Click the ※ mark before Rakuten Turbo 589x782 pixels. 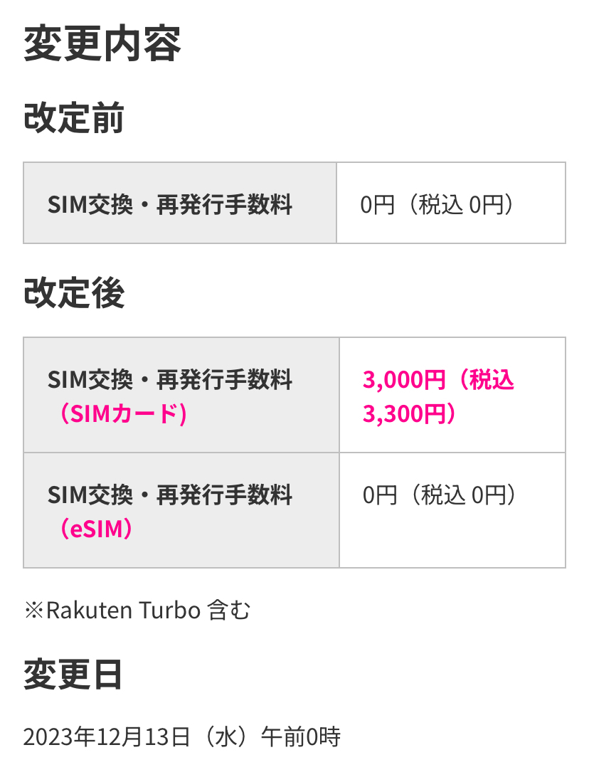tap(34, 610)
